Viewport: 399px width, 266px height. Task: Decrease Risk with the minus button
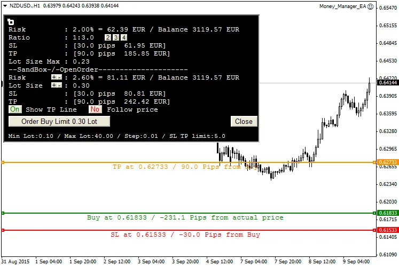pos(59,77)
